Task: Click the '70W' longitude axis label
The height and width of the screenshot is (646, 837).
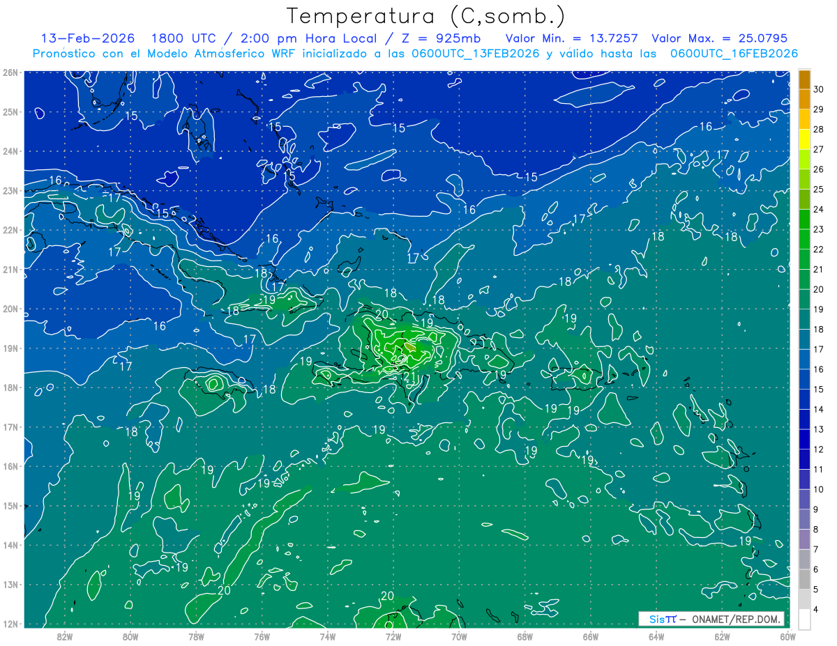Action: [459, 636]
